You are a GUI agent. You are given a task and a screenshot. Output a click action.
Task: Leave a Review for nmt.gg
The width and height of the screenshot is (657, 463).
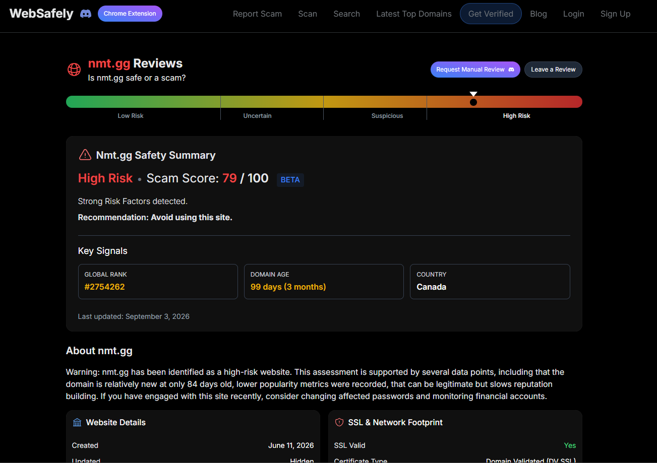point(553,70)
